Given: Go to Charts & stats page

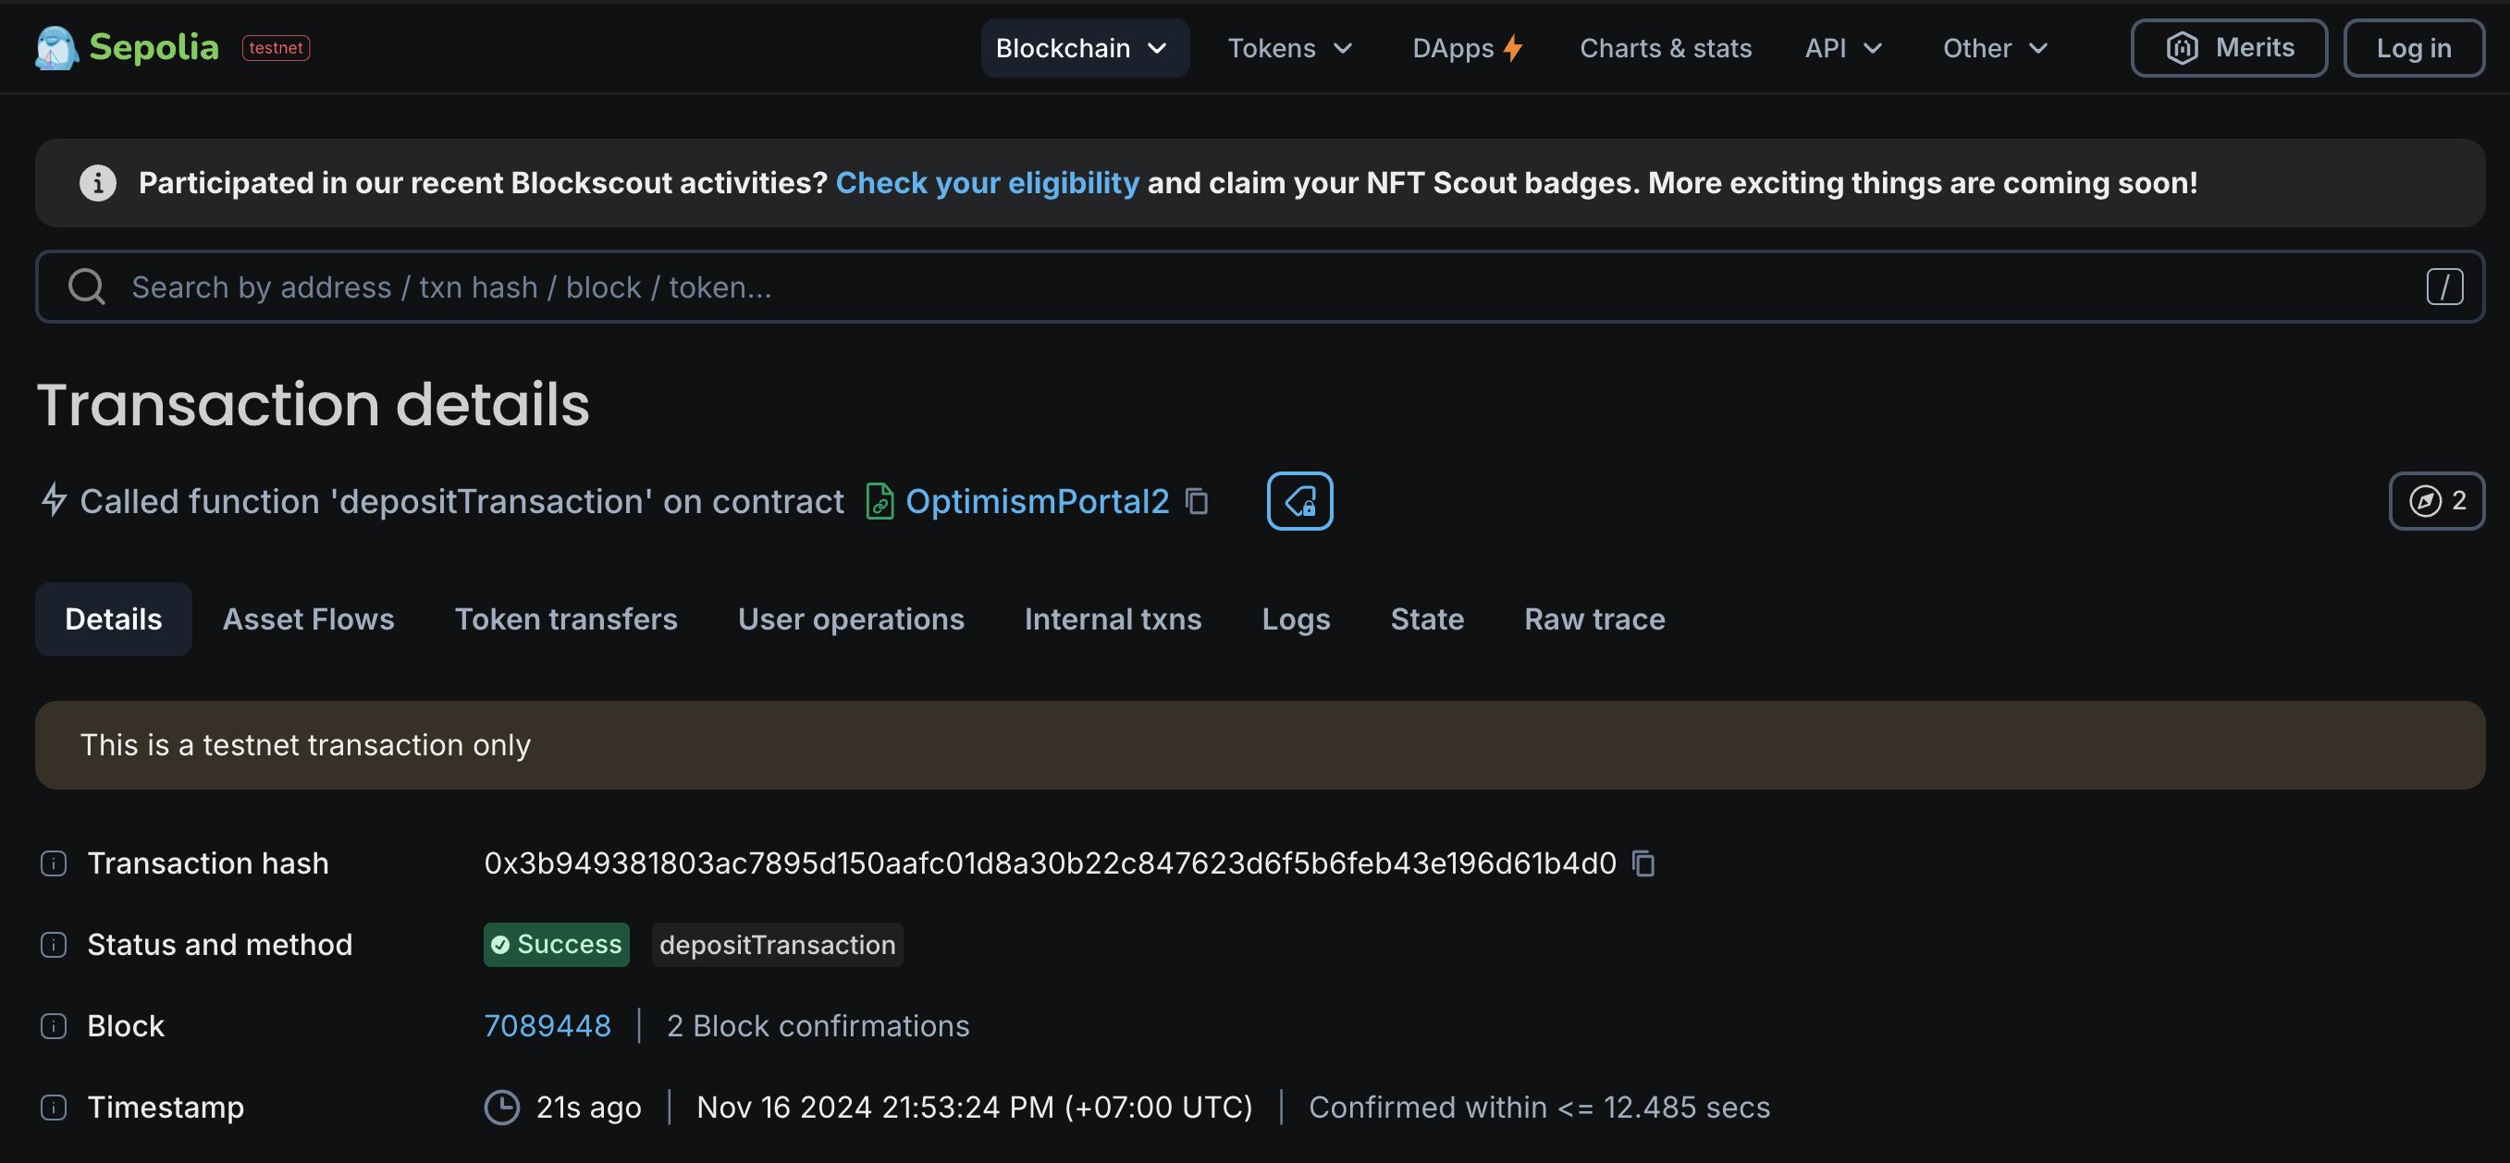Looking at the screenshot, I should [x=1665, y=48].
